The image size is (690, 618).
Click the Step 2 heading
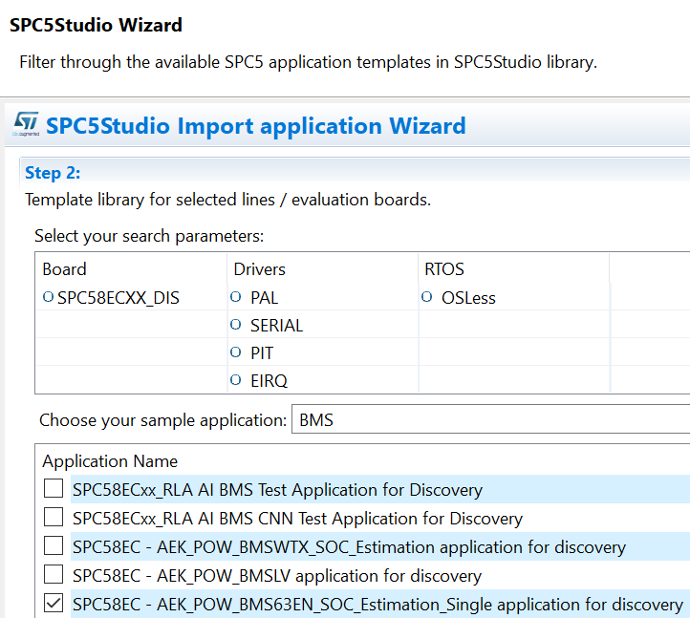pyautogui.click(x=53, y=173)
